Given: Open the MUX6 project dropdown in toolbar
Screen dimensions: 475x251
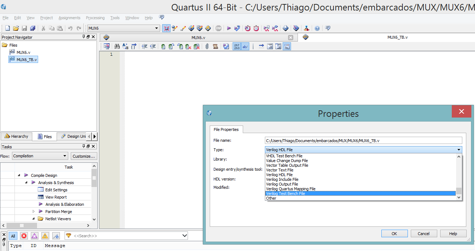Looking at the screenshot, I should [x=157, y=28].
